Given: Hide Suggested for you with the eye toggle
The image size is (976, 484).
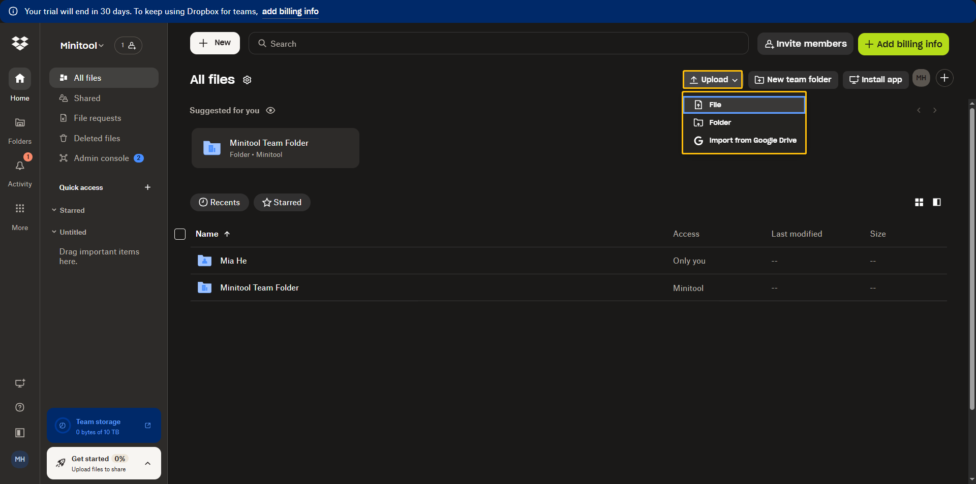Looking at the screenshot, I should pos(270,110).
